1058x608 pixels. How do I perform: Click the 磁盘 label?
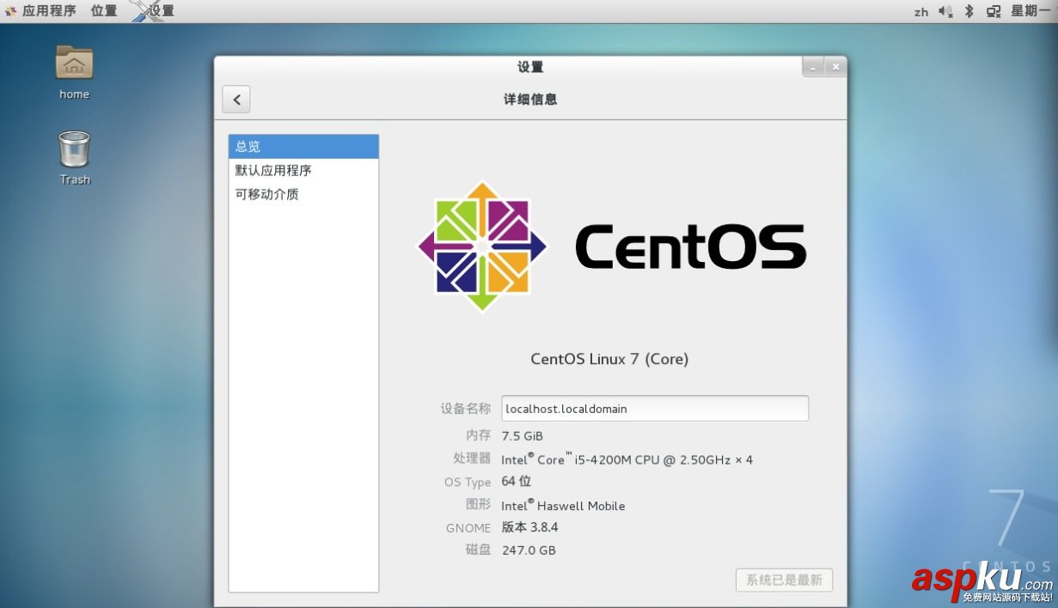pyautogui.click(x=479, y=550)
